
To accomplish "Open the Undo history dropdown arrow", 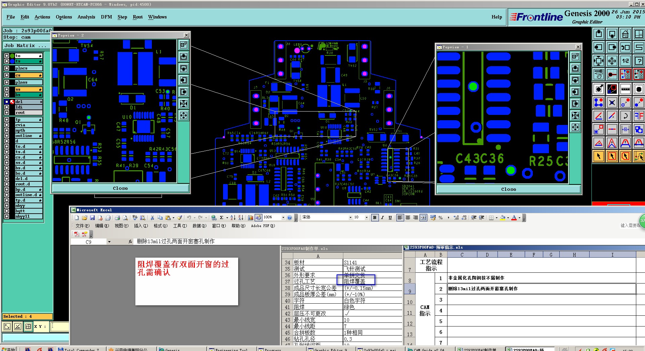I will pos(195,218).
